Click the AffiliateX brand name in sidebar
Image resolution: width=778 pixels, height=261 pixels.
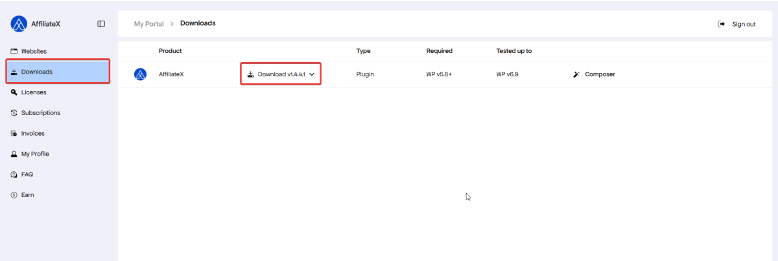[x=46, y=24]
